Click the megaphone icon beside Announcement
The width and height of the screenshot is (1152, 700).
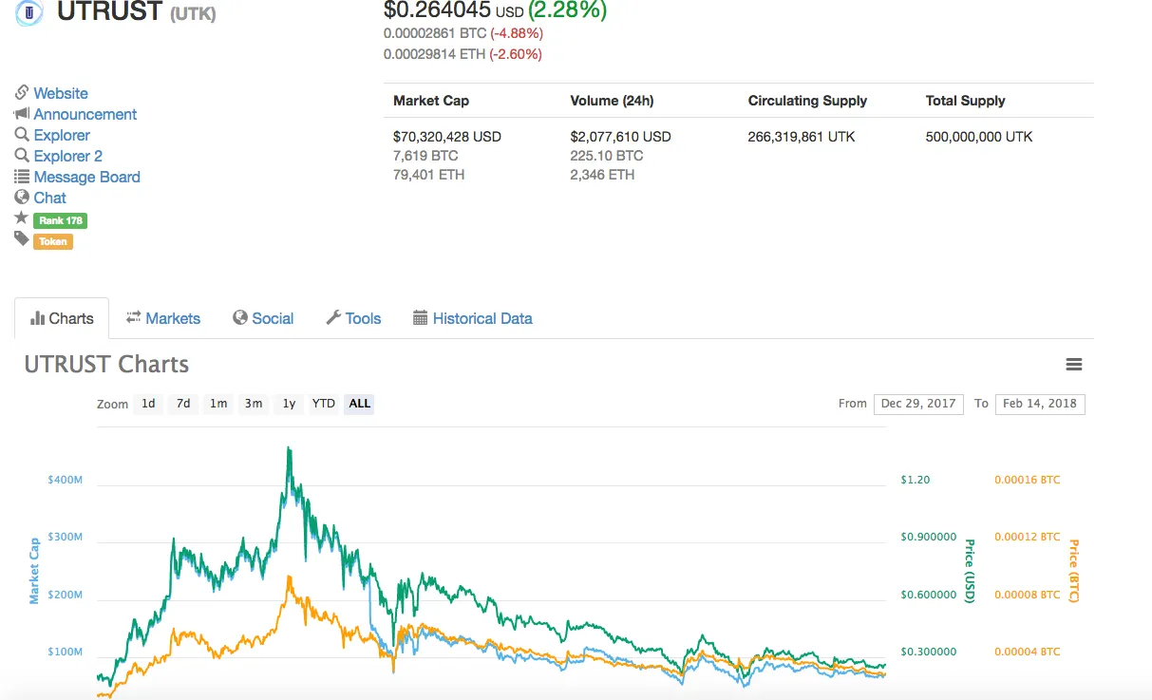tap(22, 113)
